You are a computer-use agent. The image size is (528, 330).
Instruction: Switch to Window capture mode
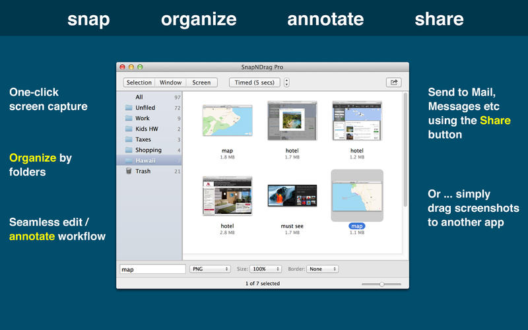pos(170,82)
